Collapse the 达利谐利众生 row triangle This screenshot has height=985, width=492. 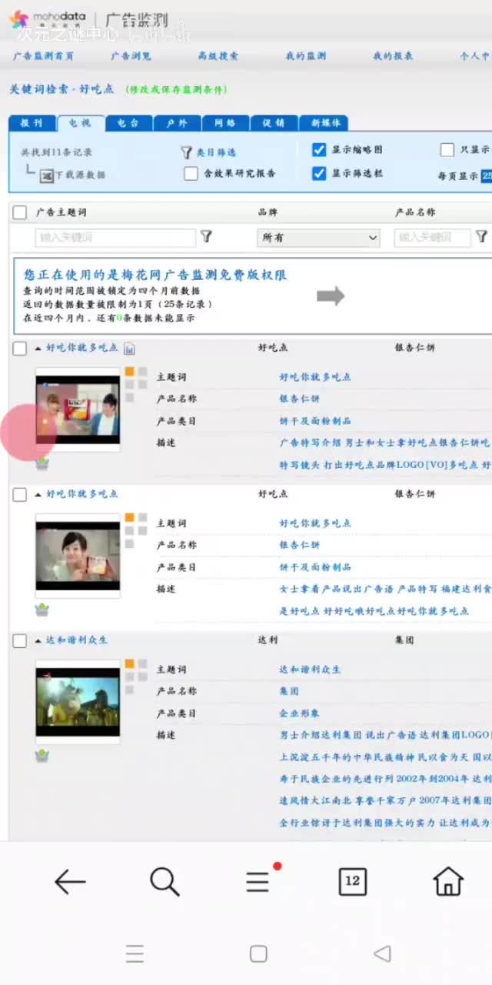38,641
